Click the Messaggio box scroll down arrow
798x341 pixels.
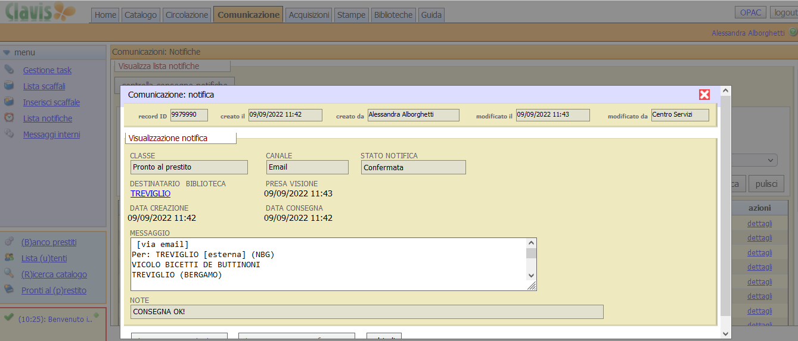pos(531,275)
